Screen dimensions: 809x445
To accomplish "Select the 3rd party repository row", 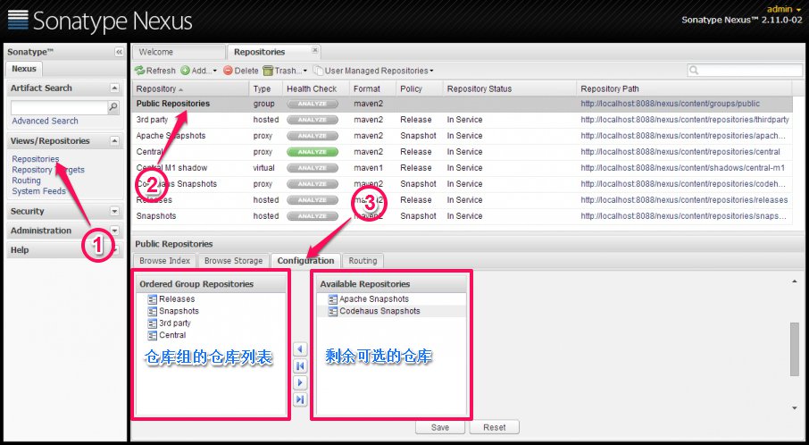I will 463,120.
